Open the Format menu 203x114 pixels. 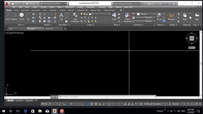point(43,7)
